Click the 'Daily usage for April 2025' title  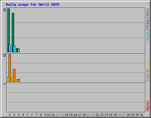click(32, 4)
